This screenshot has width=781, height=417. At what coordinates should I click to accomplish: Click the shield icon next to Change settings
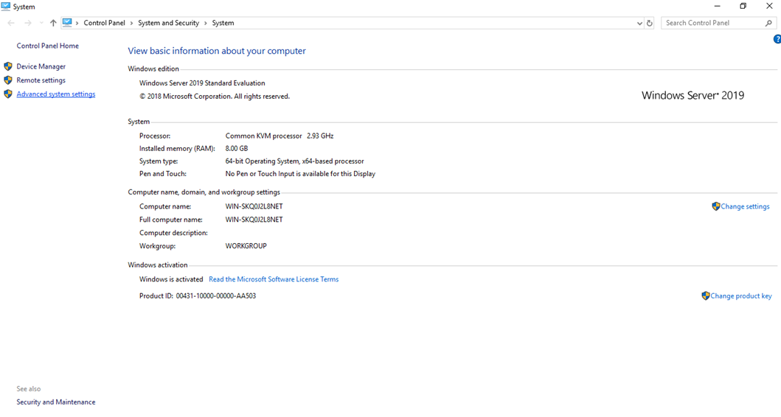[x=716, y=206]
